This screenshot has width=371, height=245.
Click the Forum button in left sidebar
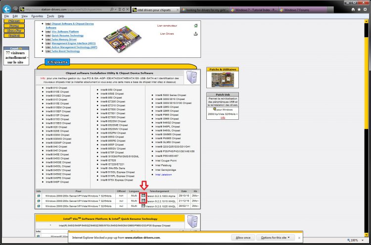click(x=14, y=26)
